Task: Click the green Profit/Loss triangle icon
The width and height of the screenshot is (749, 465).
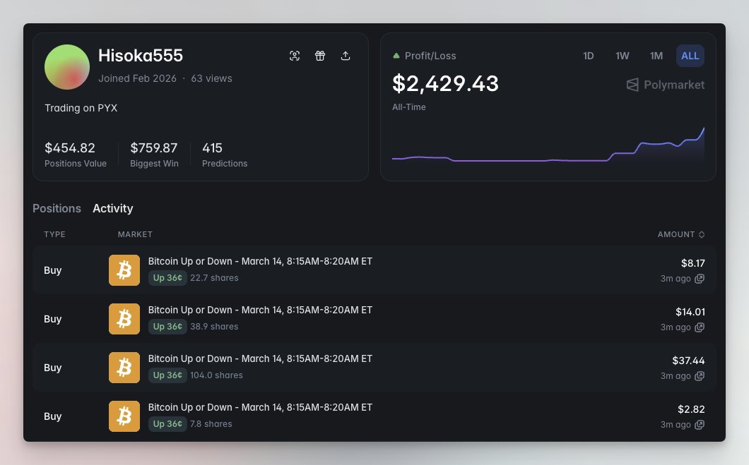Action: (x=396, y=56)
